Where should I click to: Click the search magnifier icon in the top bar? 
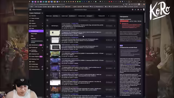tap(99, 10)
